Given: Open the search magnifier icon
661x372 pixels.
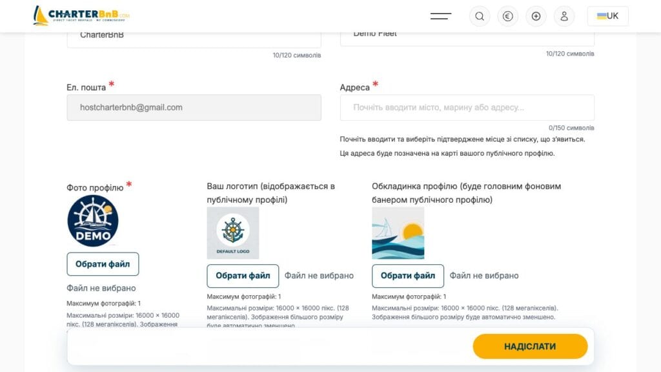Looking at the screenshot, I should click(480, 16).
